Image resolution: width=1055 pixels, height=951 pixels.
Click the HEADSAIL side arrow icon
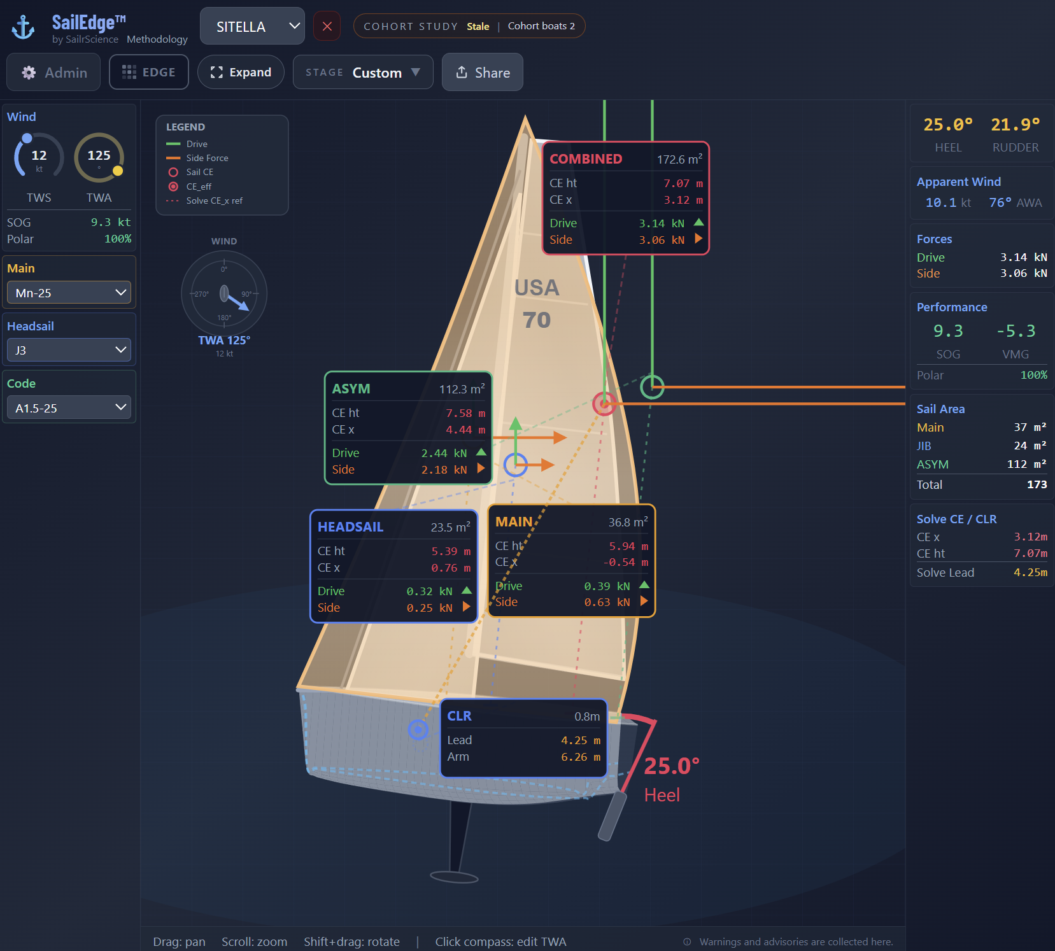click(x=467, y=607)
